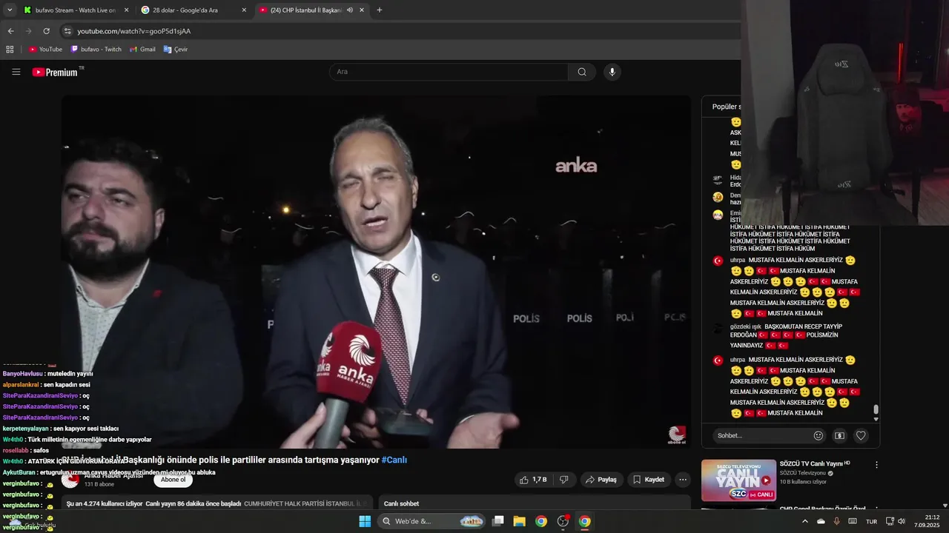Reload the current YouTube page

coord(46,31)
